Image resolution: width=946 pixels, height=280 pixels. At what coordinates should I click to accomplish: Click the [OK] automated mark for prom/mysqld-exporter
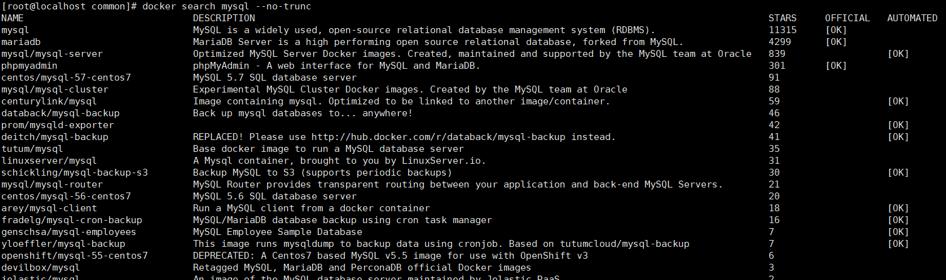pos(898,125)
